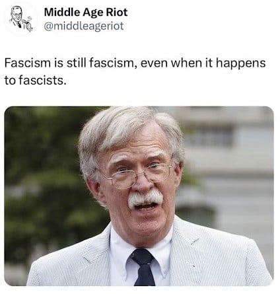The height and width of the screenshot is (294, 280).
Task: Click the man's wire-rimmed eyeglasses
Action: [x=139, y=174]
